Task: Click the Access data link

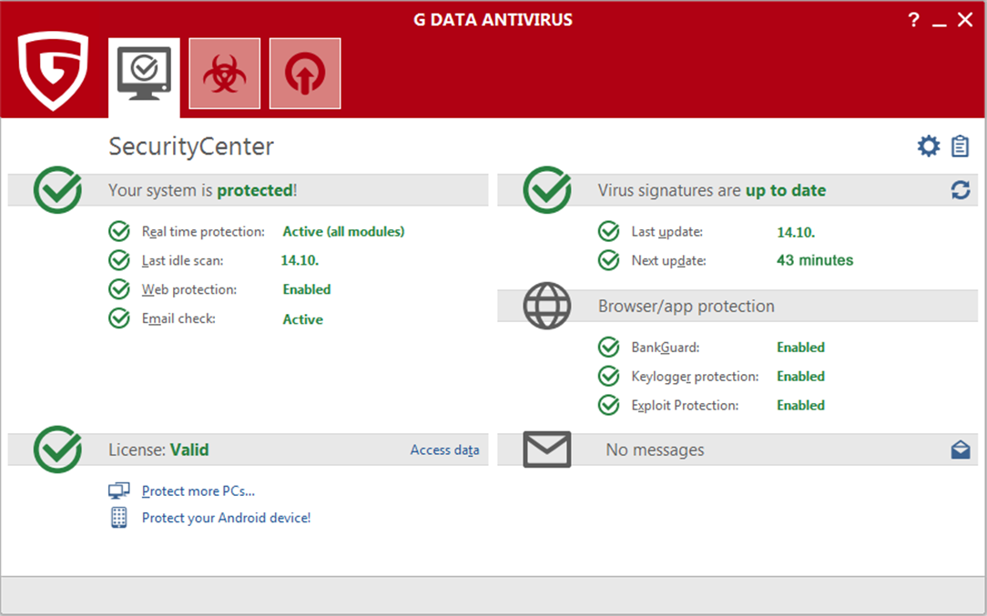Action: (x=444, y=449)
